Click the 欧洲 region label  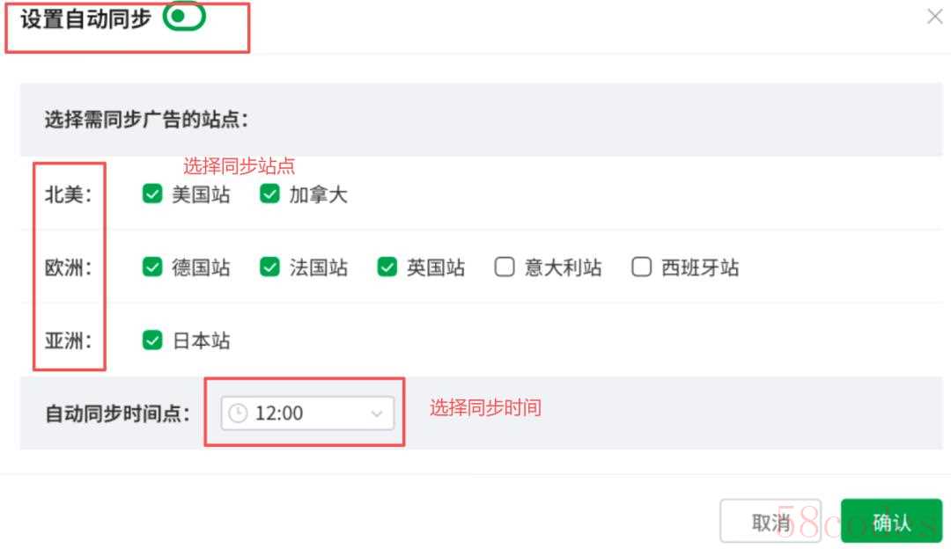[x=68, y=267]
